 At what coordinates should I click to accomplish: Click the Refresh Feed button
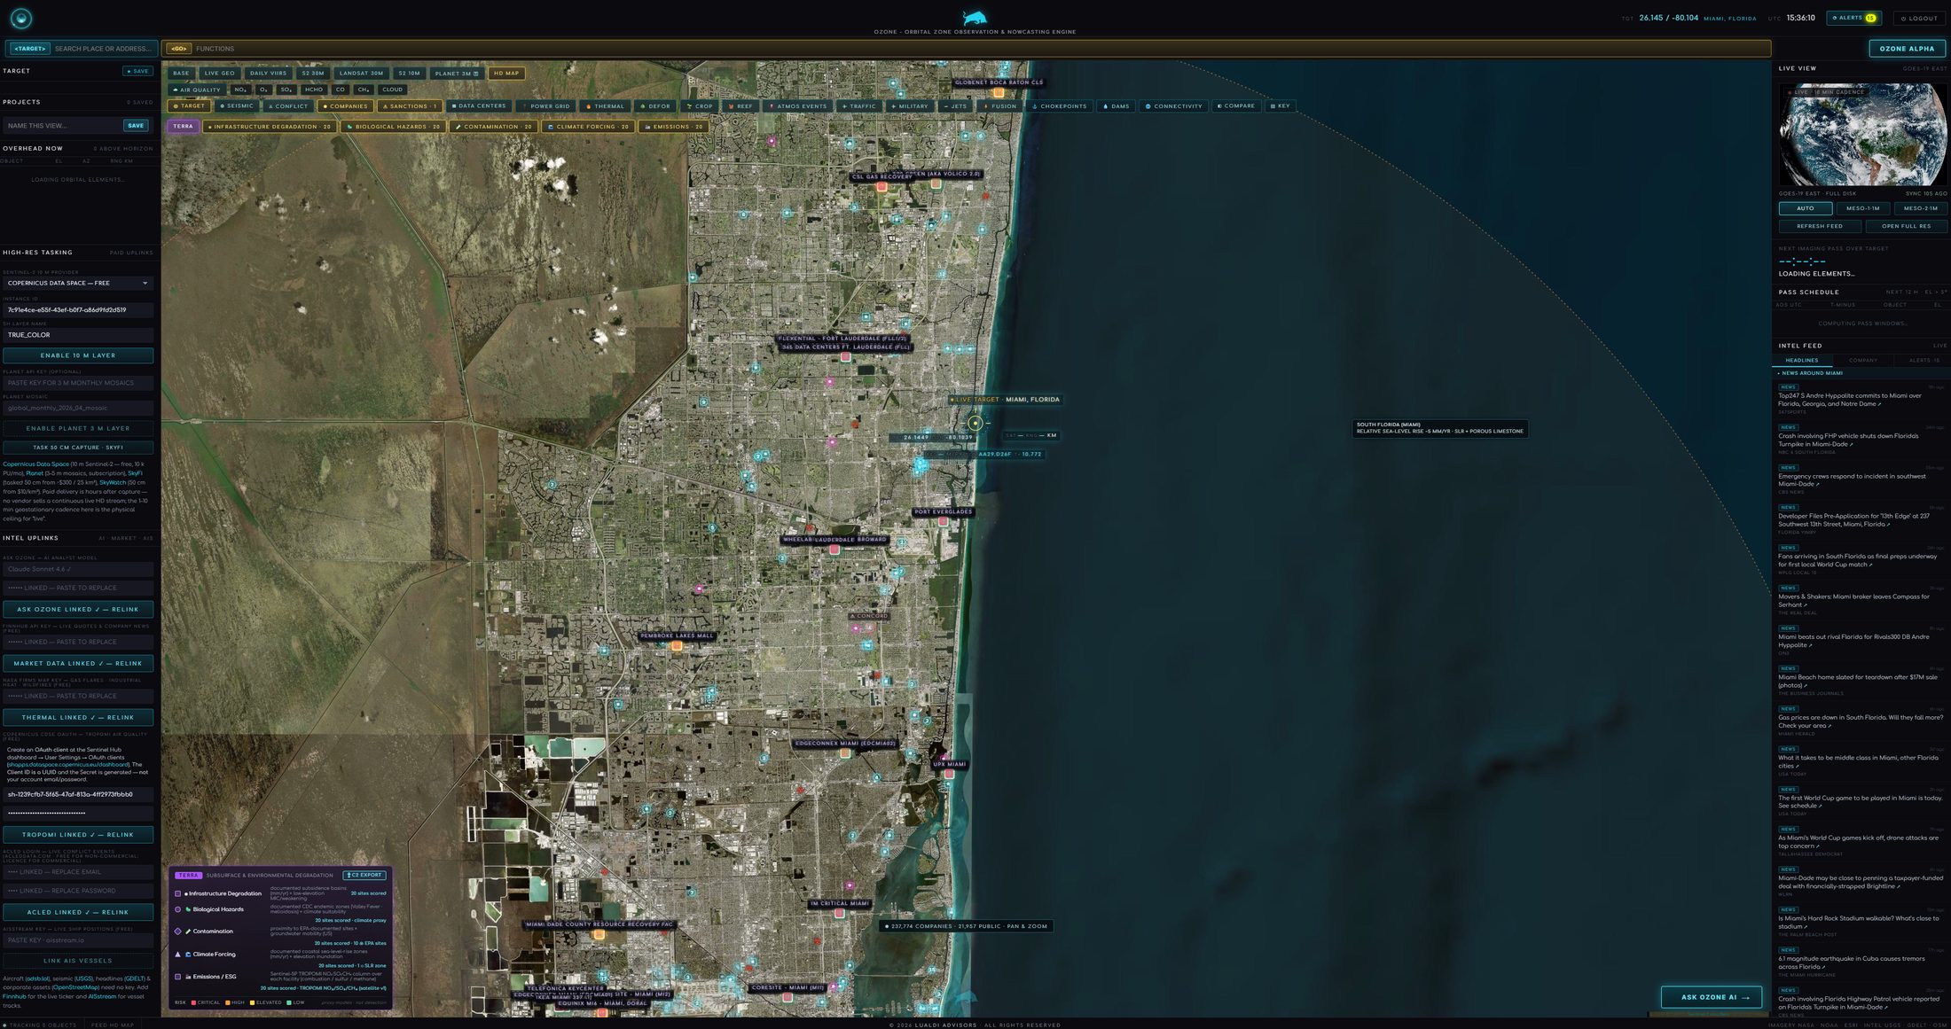point(1820,227)
